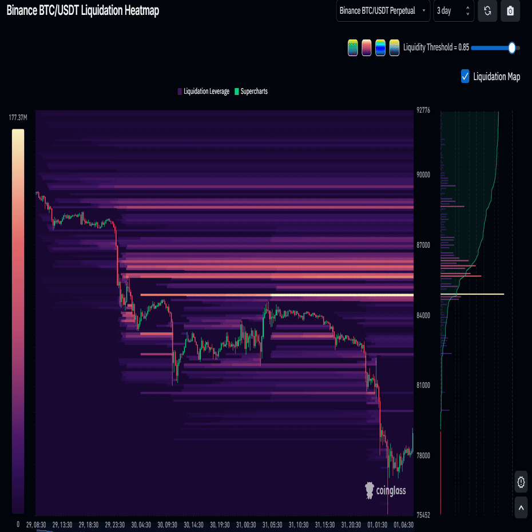Click the 81000 price axis label
532x532 pixels.
click(x=423, y=385)
